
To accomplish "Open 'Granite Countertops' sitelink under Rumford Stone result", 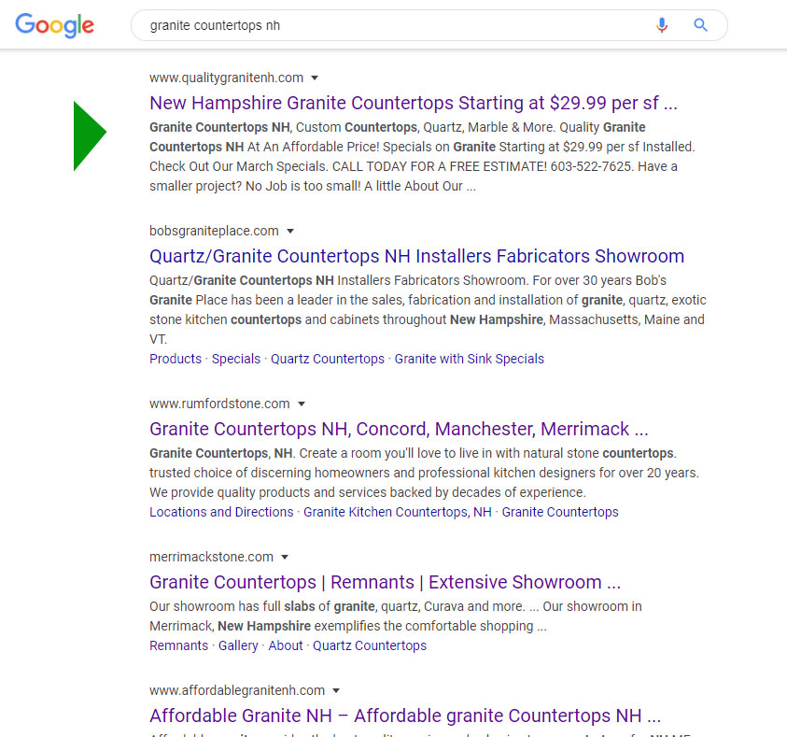I will coord(560,512).
